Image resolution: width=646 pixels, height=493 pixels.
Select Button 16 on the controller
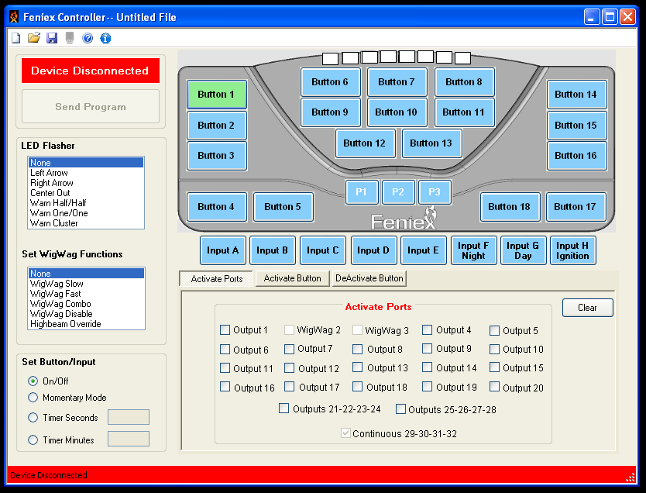click(x=576, y=155)
